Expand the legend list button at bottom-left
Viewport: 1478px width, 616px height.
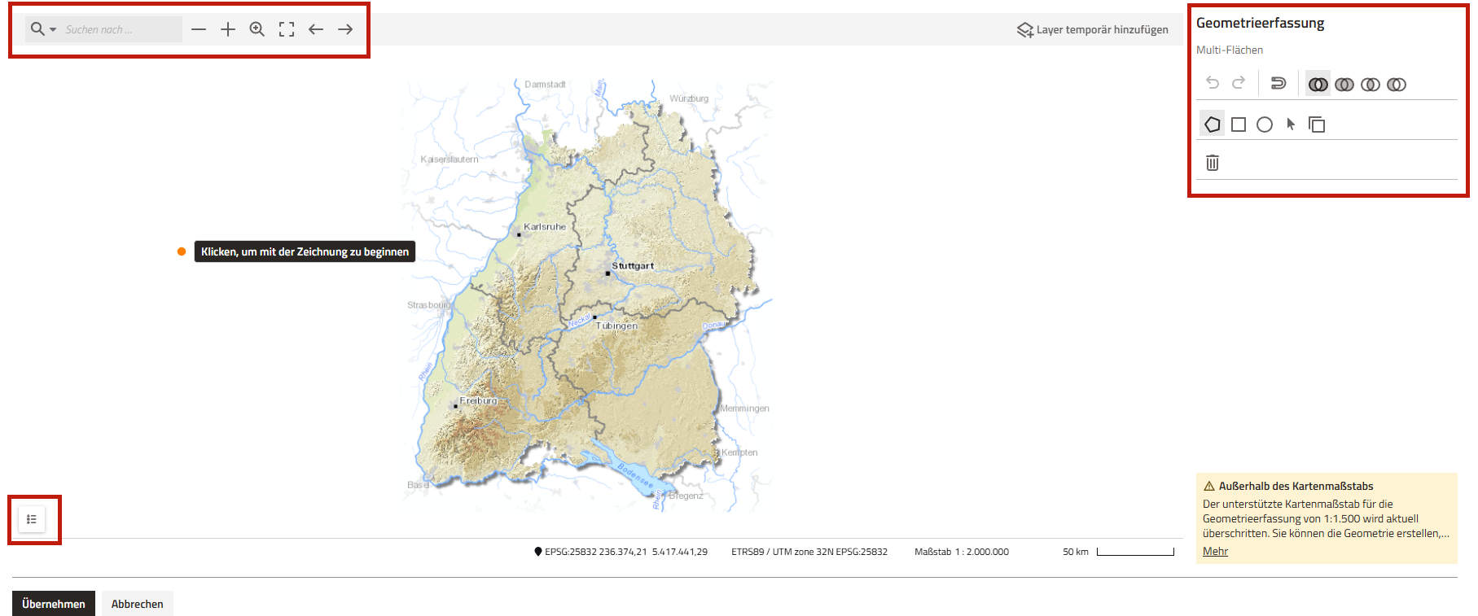32,519
